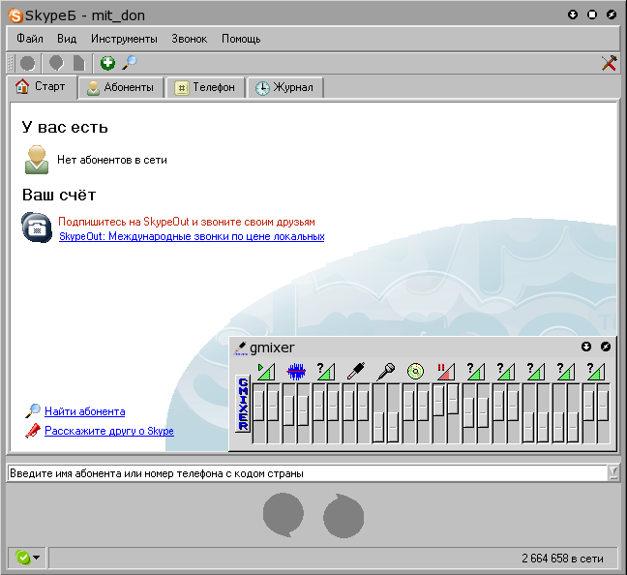
Task: Click the 2 664 658 в сети status text
Action: pos(562,559)
